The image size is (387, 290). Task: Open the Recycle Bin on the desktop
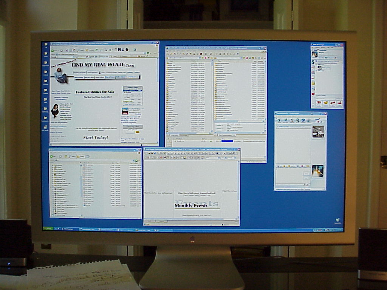pyautogui.click(x=337, y=220)
